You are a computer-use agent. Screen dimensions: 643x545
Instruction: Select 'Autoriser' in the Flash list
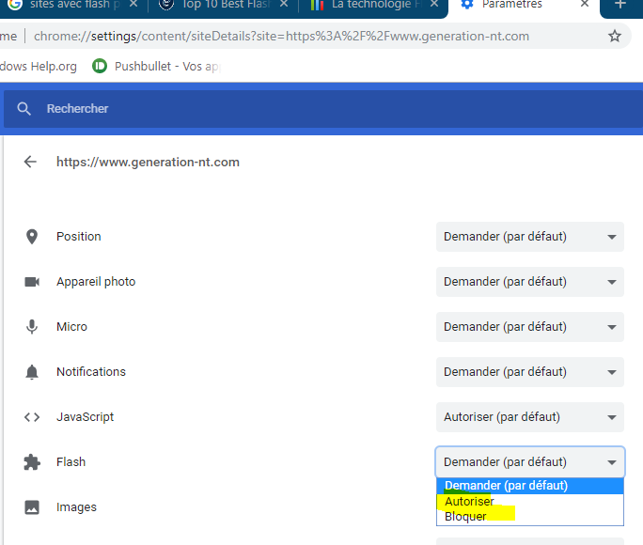pos(530,502)
